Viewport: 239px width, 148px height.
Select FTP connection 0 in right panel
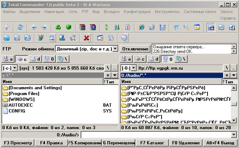(x=167, y=59)
